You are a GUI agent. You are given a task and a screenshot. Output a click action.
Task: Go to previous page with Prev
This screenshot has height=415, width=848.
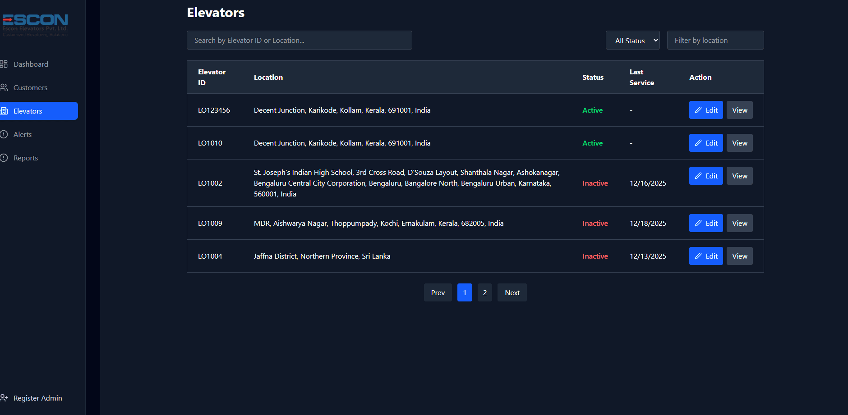click(438, 292)
